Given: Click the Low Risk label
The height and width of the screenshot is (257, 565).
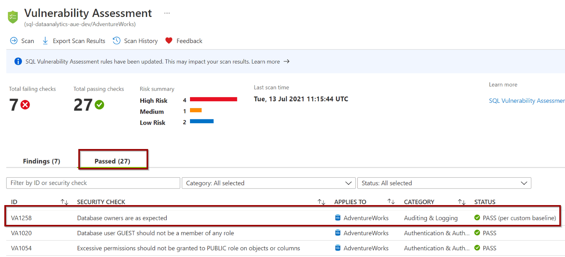Looking at the screenshot, I should click(x=153, y=122).
